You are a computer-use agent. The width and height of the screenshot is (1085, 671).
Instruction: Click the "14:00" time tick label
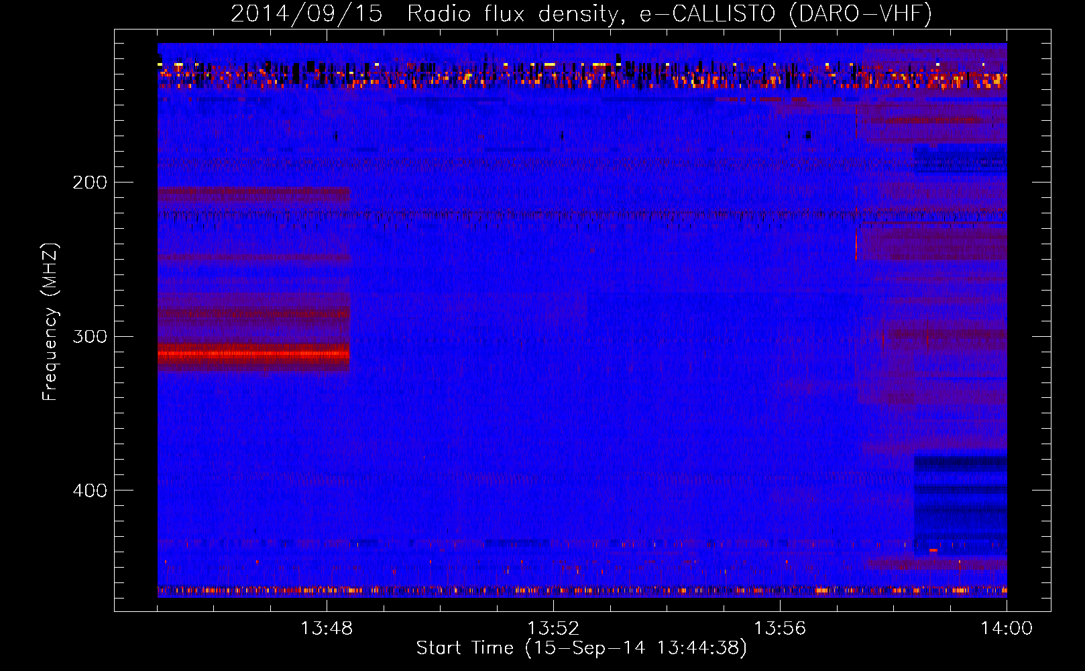[x=1007, y=629]
